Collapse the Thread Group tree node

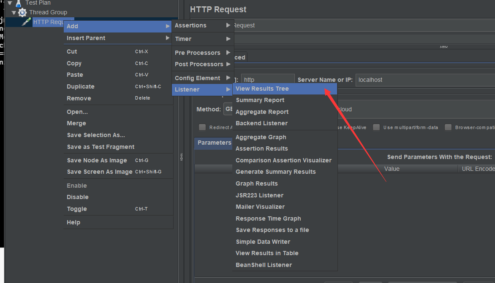(x=14, y=12)
